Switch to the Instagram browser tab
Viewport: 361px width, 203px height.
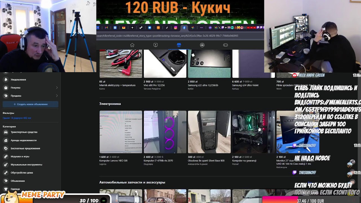click(175, 28)
